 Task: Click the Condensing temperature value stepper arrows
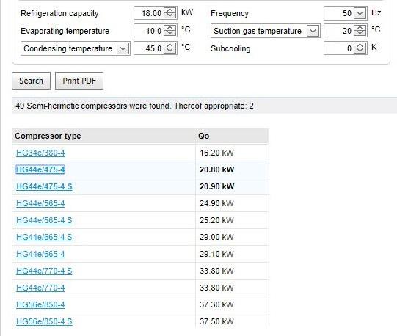170,48
